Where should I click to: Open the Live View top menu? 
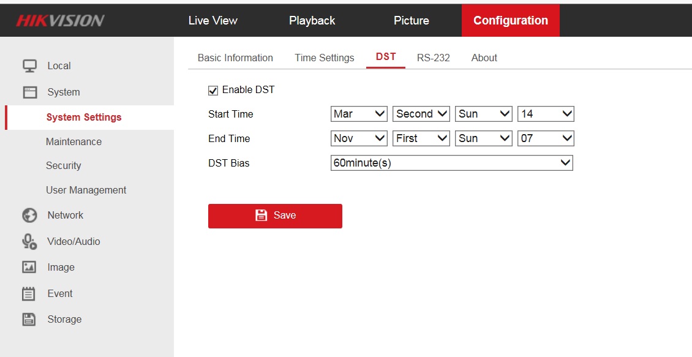[x=212, y=20]
